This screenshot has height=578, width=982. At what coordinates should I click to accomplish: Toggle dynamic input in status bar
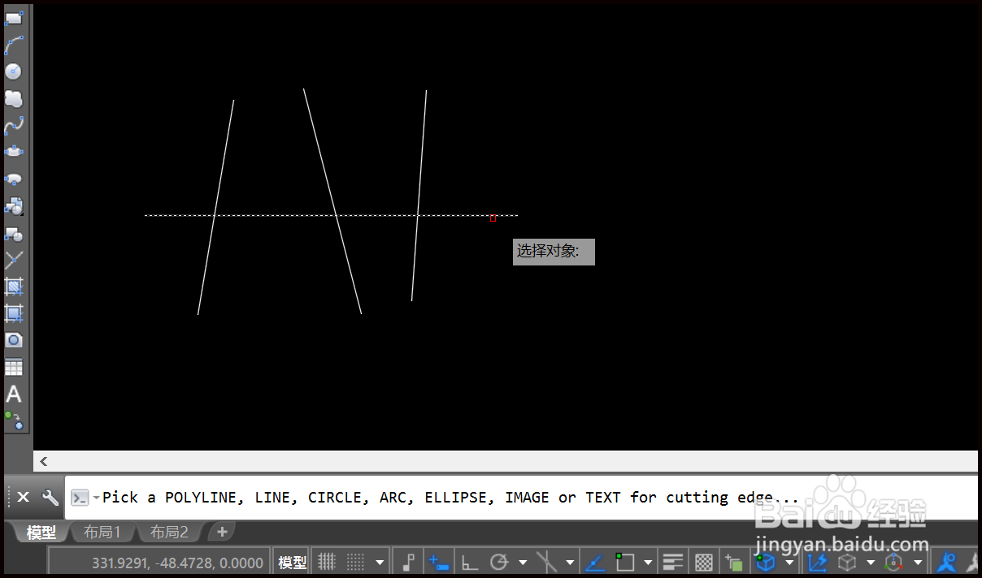[x=439, y=562]
